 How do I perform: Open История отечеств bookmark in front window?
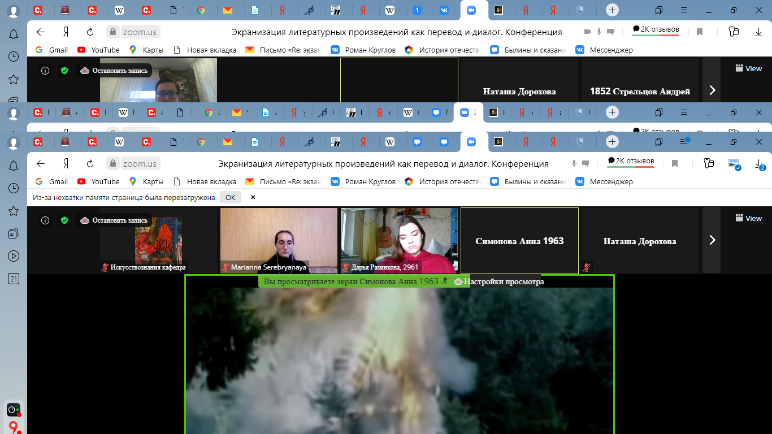pos(443,181)
